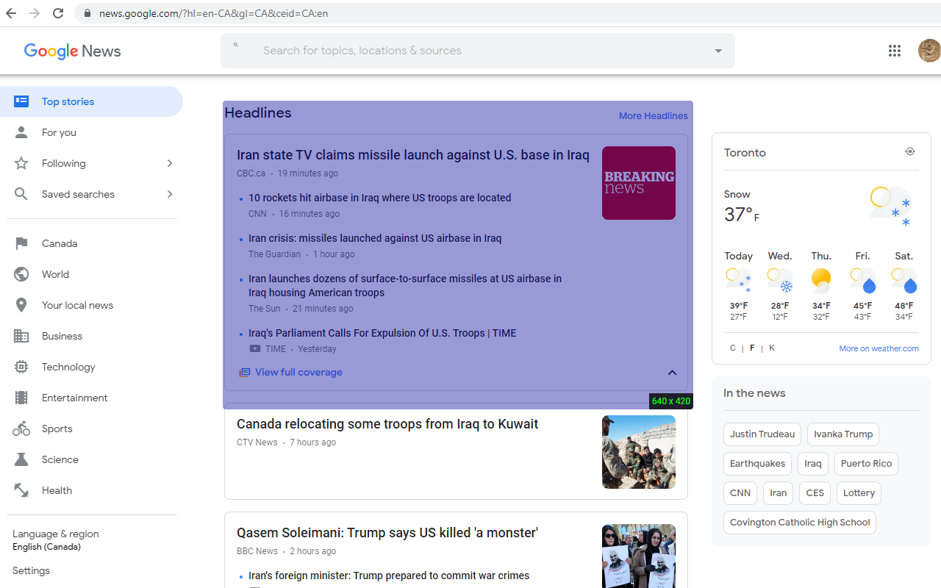The height and width of the screenshot is (588, 941).
Task: Open the account profile avatar
Action: [x=929, y=51]
